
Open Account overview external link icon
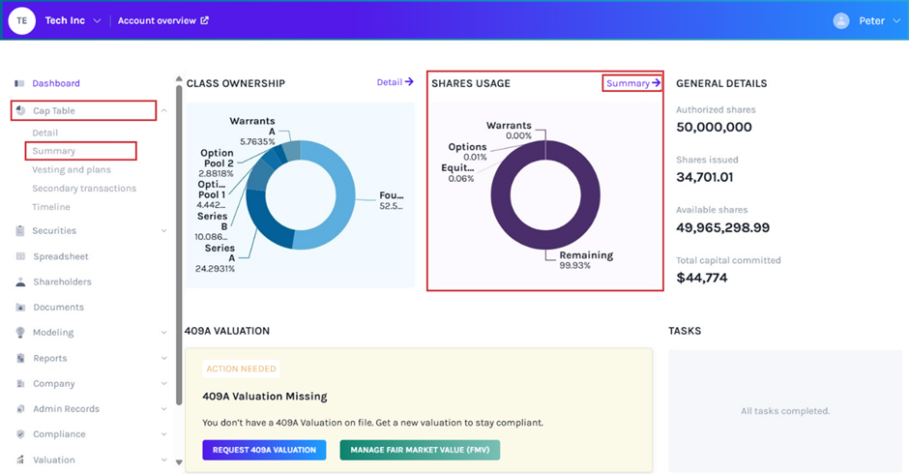(204, 20)
